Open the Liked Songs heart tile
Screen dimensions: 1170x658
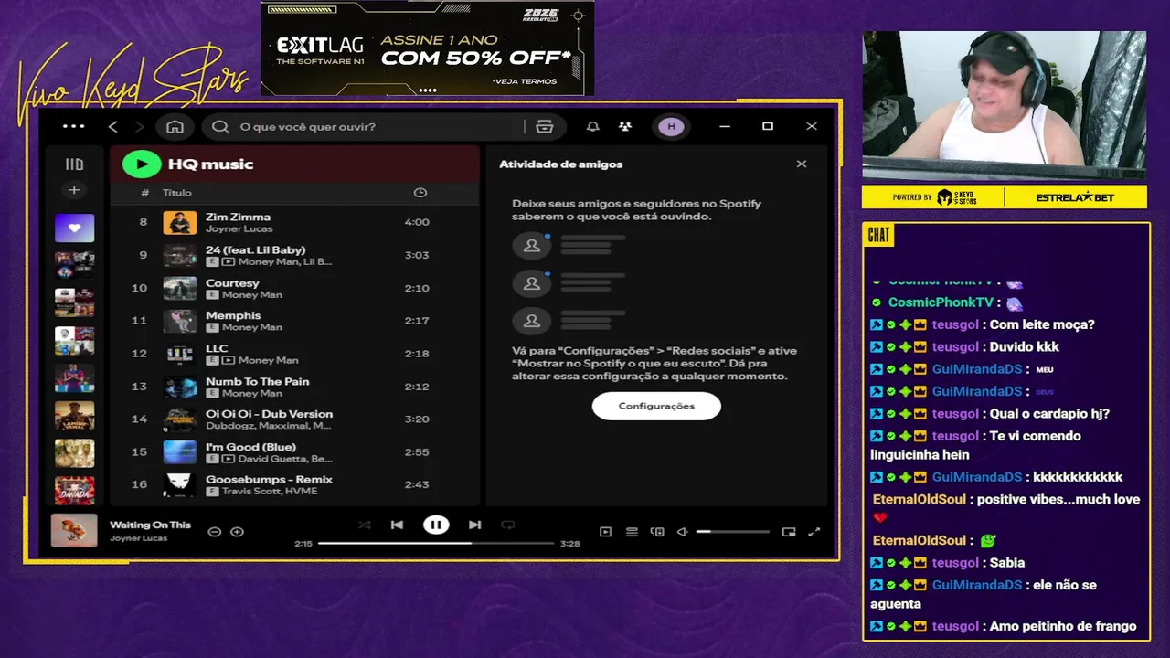tap(74, 228)
